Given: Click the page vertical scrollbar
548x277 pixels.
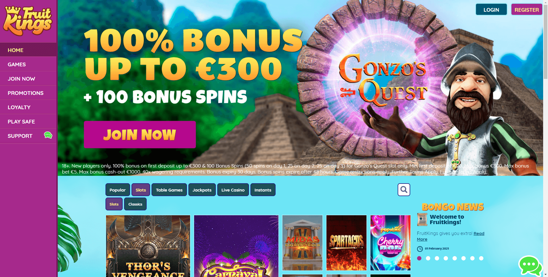Looking at the screenshot, I should tap(545, 40).
